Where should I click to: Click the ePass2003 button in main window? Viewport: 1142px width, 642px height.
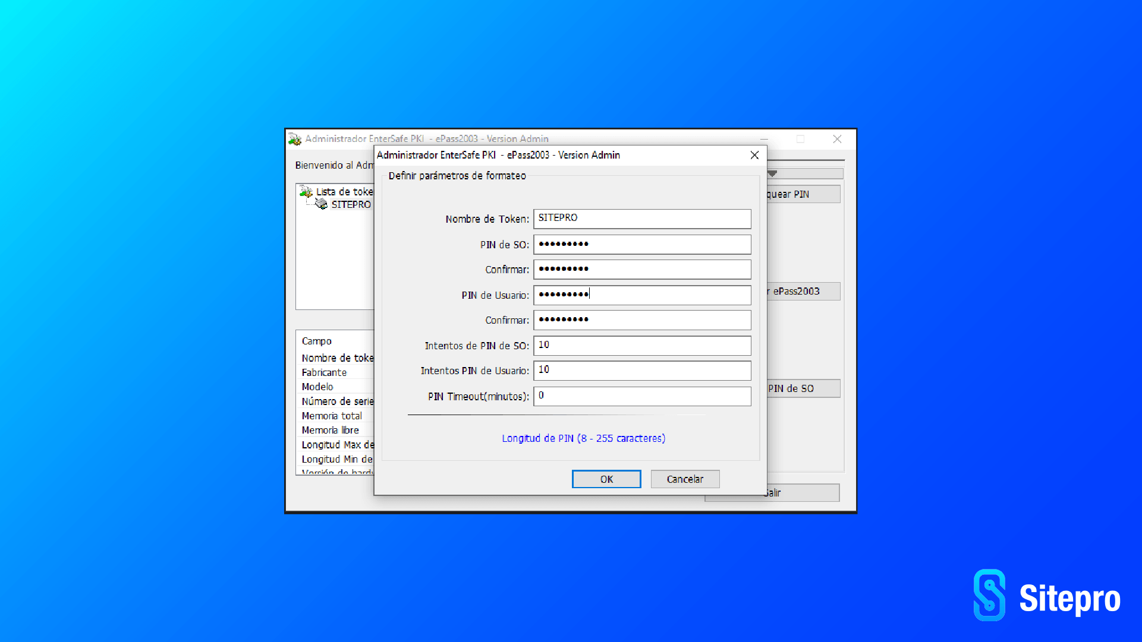click(803, 291)
